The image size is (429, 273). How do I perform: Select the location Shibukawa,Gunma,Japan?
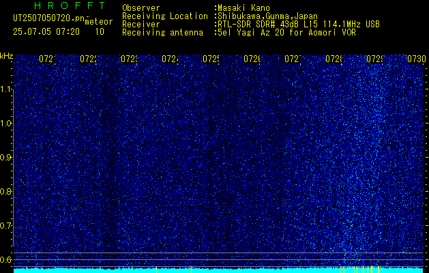pos(266,16)
